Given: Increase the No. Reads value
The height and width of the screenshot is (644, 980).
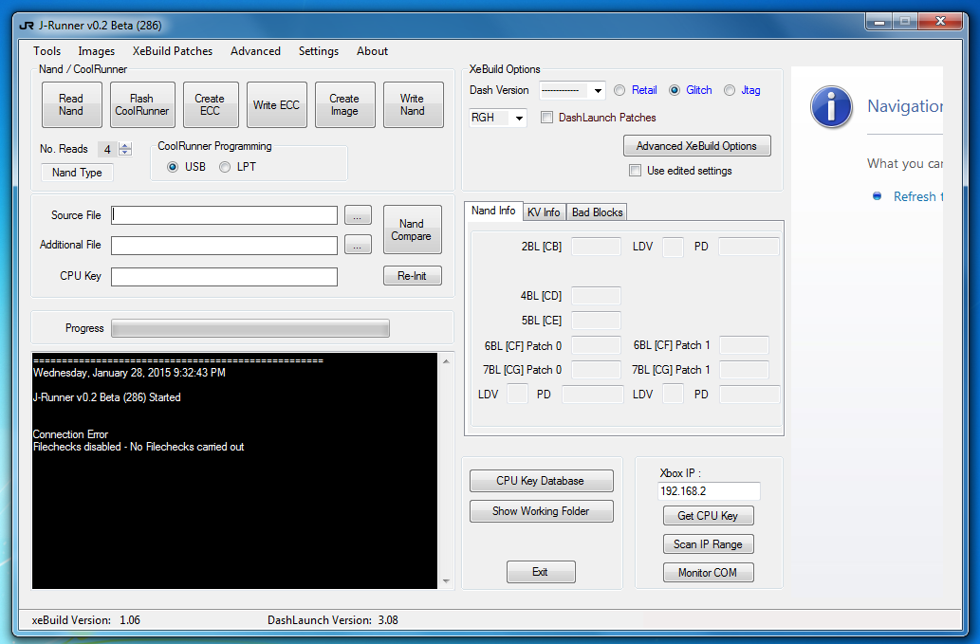Looking at the screenshot, I should tap(125, 145).
